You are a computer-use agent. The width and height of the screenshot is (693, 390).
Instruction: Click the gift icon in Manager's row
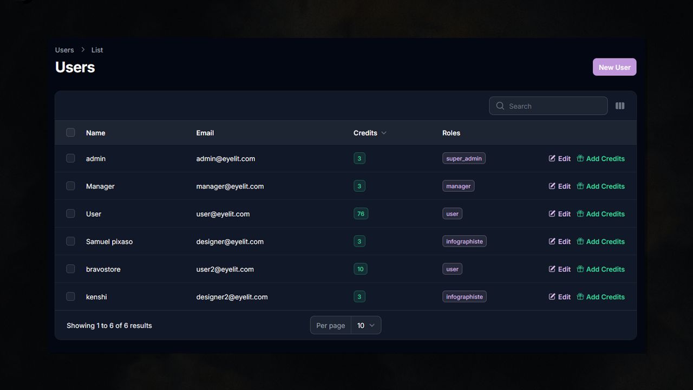580,186
